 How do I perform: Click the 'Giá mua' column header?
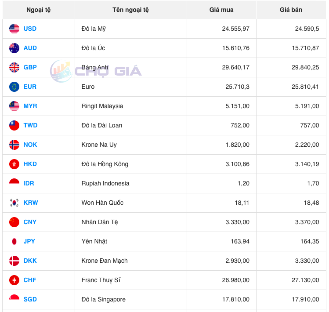pyautogui.click(x=221, y=10)
